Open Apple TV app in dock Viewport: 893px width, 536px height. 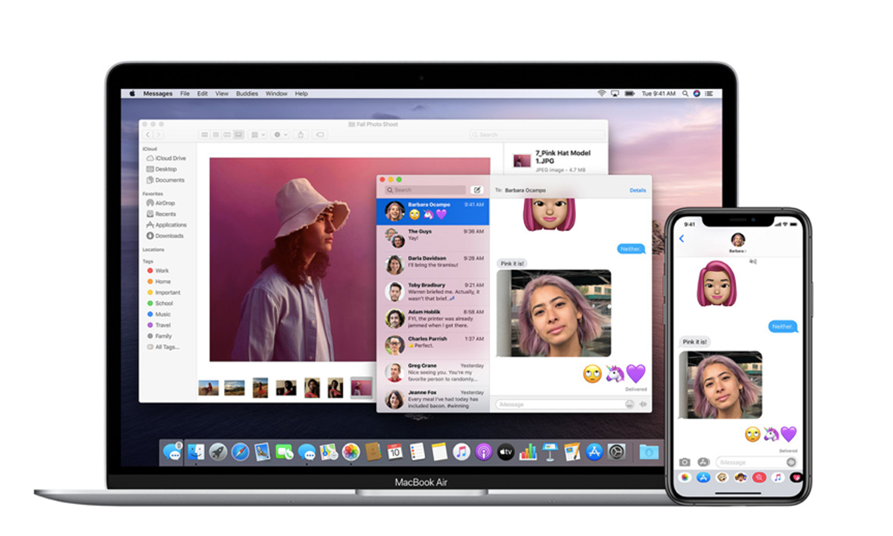pos(506,451)
